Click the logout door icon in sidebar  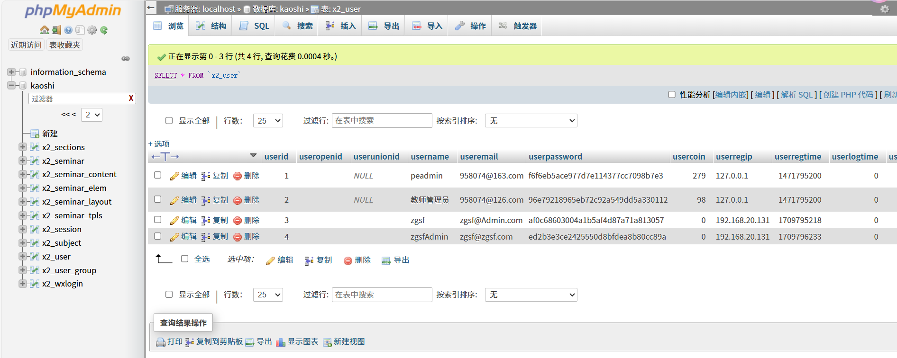click(x=56, y=30)
